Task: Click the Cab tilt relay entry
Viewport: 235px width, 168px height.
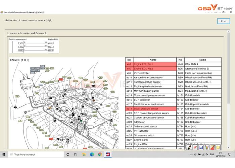Action: 192,100
